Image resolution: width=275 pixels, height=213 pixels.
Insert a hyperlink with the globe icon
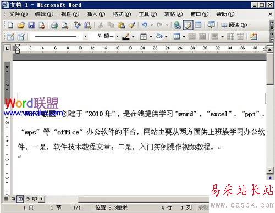[x=178, y=25]
